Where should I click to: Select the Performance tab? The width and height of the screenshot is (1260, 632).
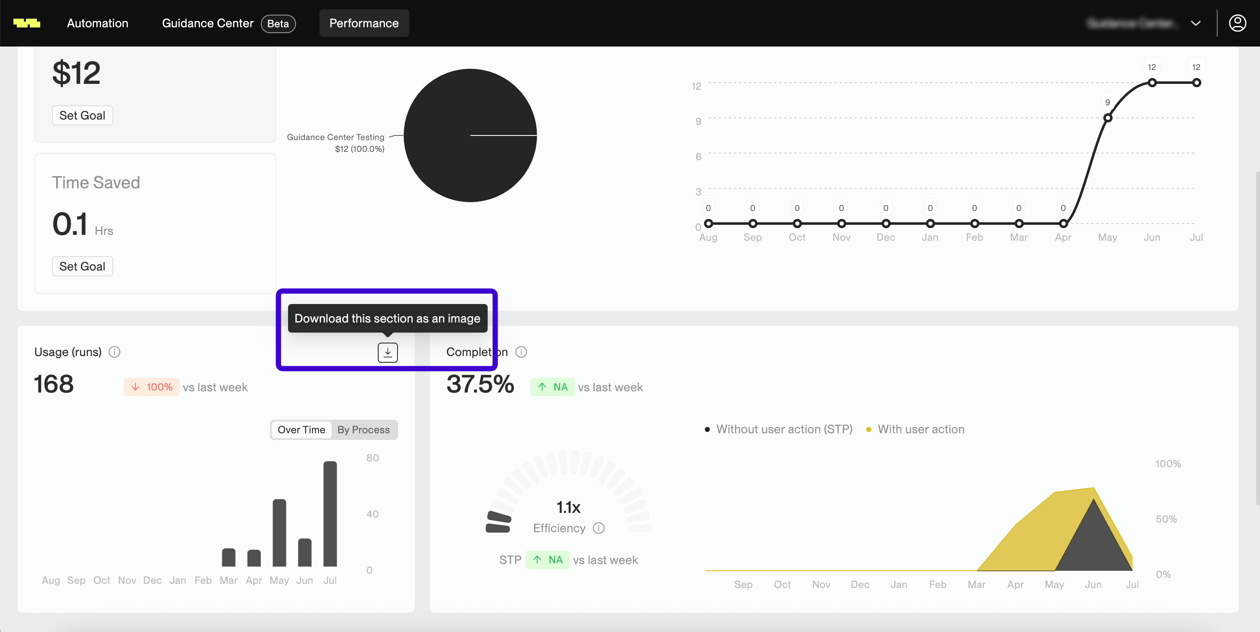click(364, 23)
